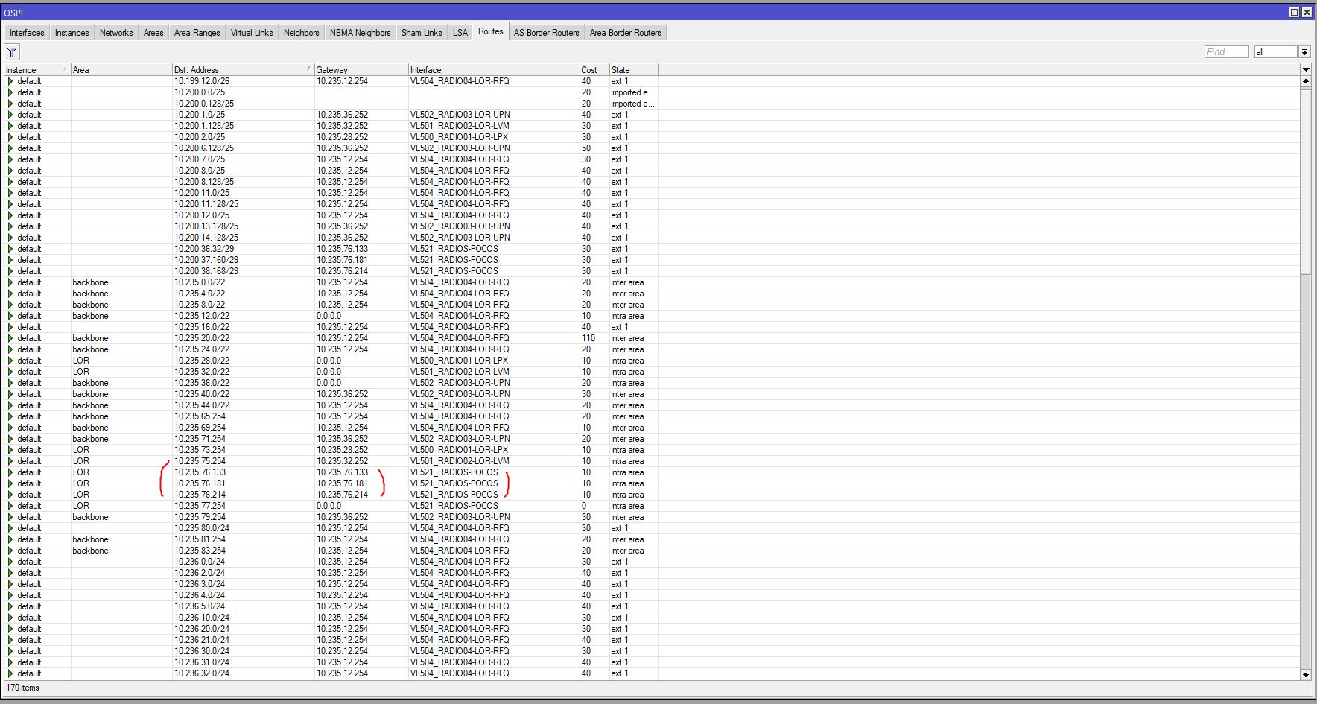Viewport: 1317px width, 704px height.
Task: Select the route icon for 10.235.0.0/22
Action: tap(10, 282)
